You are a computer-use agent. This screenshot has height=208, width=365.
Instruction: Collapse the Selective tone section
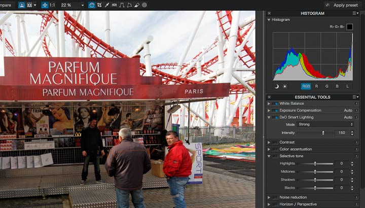(x=269, y=156)
